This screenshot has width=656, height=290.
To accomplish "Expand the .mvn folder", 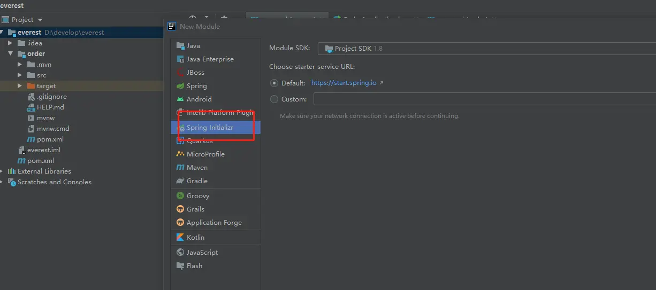I will (20, 65).
